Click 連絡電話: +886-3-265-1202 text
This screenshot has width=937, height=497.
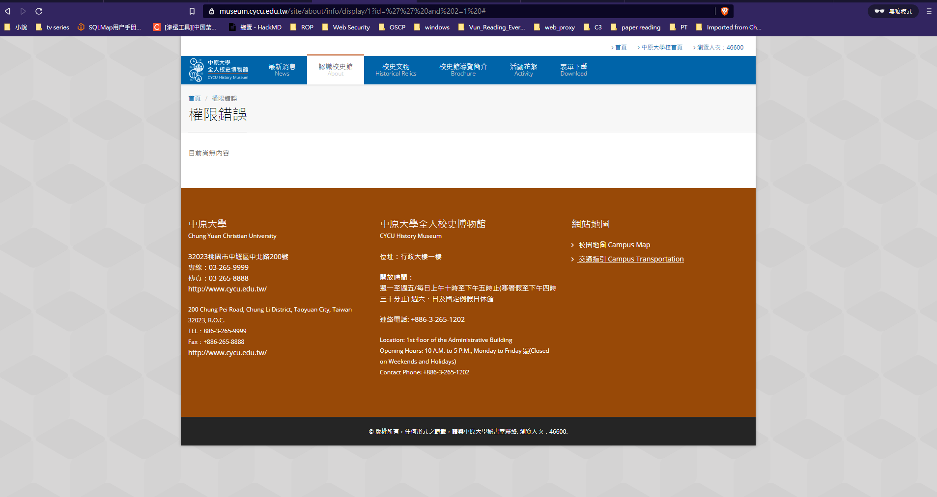point(422,319)
